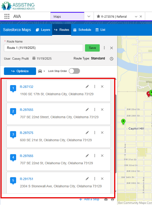Remove stop 5 R-291751
The width and height of the screenshot is (152, 205).
coord(102,179)
